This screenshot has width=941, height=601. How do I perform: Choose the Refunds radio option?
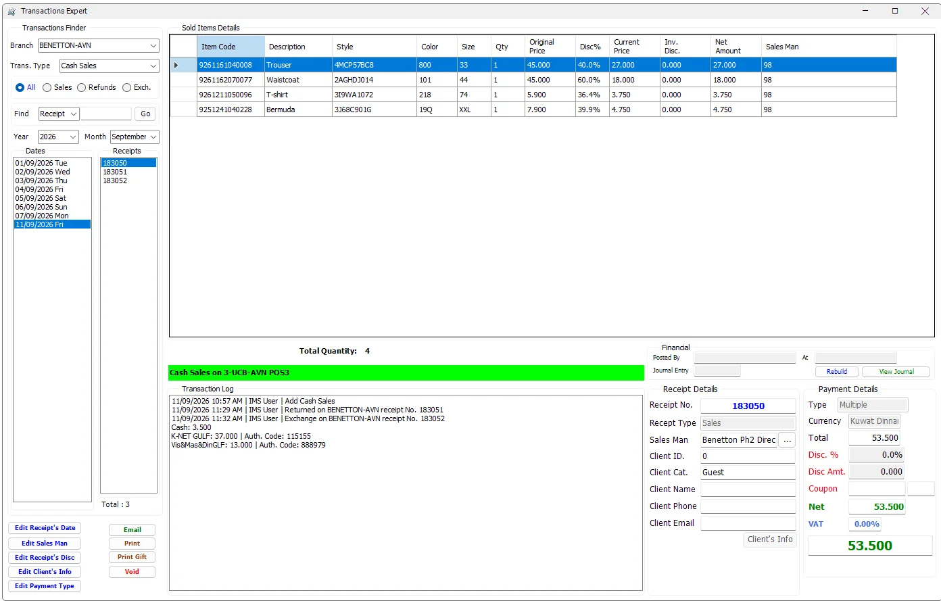(81, 87)
